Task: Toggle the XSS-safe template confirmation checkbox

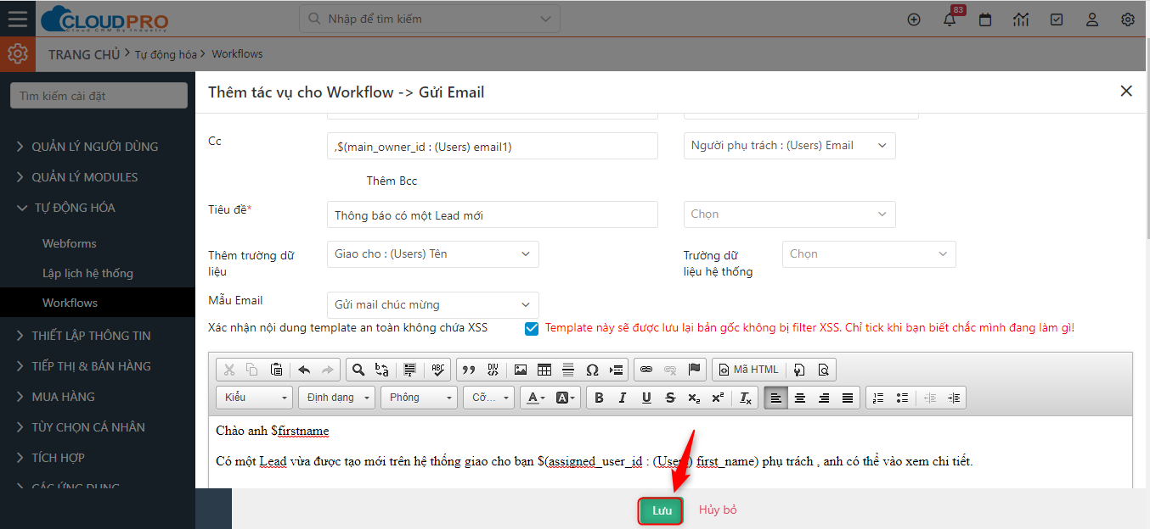Action: (x=532, y=329)
